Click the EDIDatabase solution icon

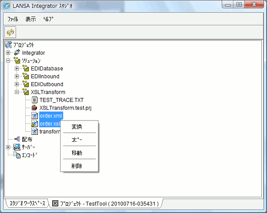point(26,68)
